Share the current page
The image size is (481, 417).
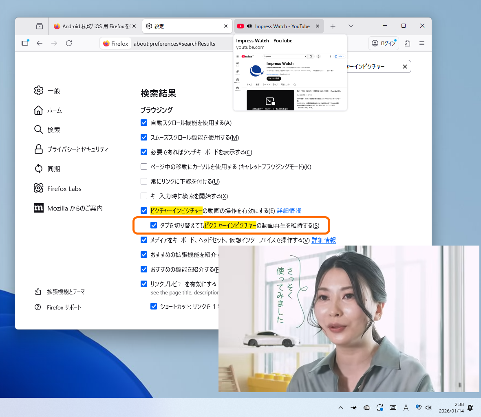click(407, 43)
